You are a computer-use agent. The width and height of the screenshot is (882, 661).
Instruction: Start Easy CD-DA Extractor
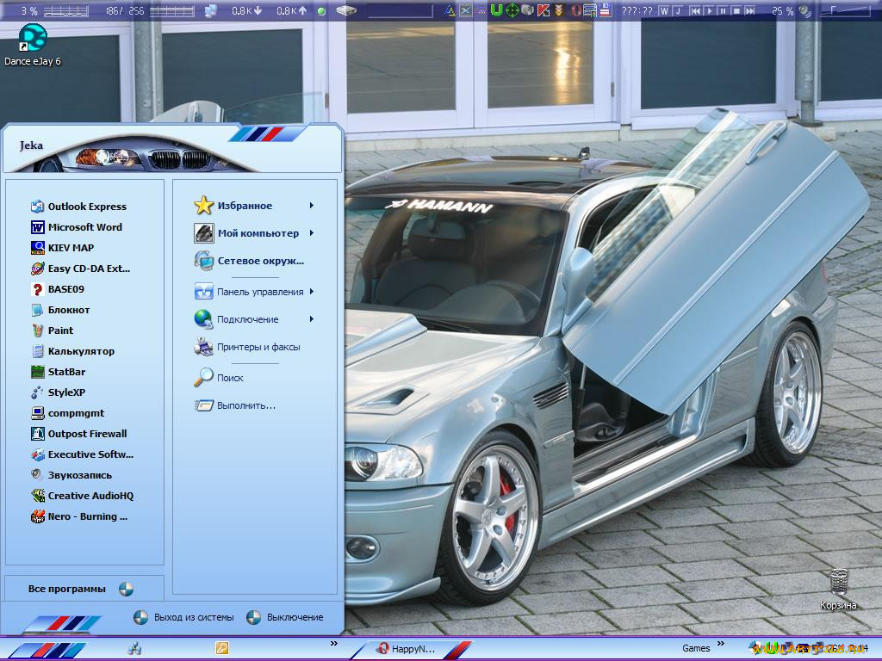[x=80, y=269]
